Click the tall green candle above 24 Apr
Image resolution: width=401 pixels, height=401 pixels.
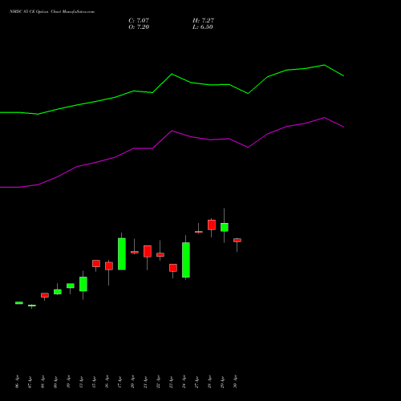[186, 260]
